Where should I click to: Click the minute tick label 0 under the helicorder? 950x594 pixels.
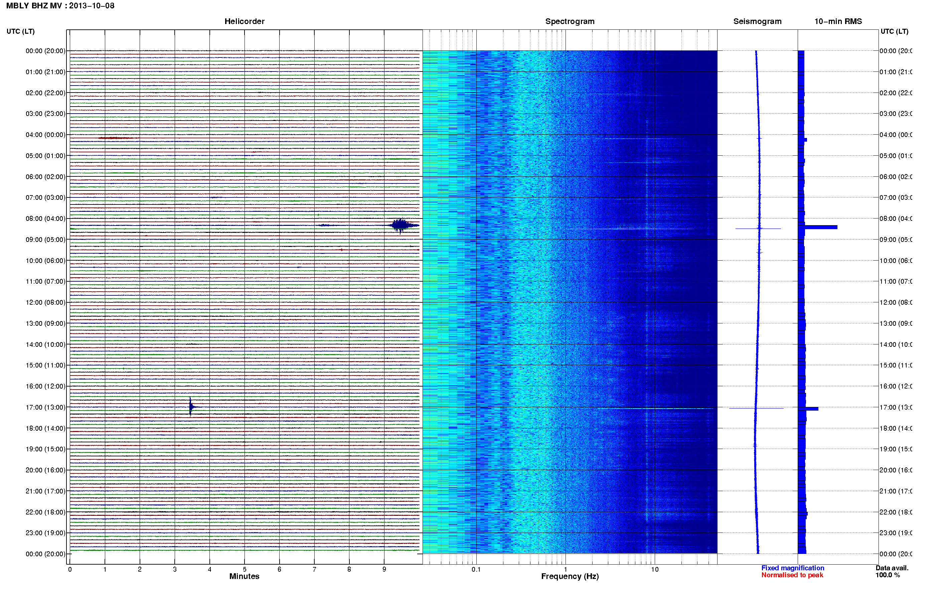pyautogui.click(x=70, y=569)
